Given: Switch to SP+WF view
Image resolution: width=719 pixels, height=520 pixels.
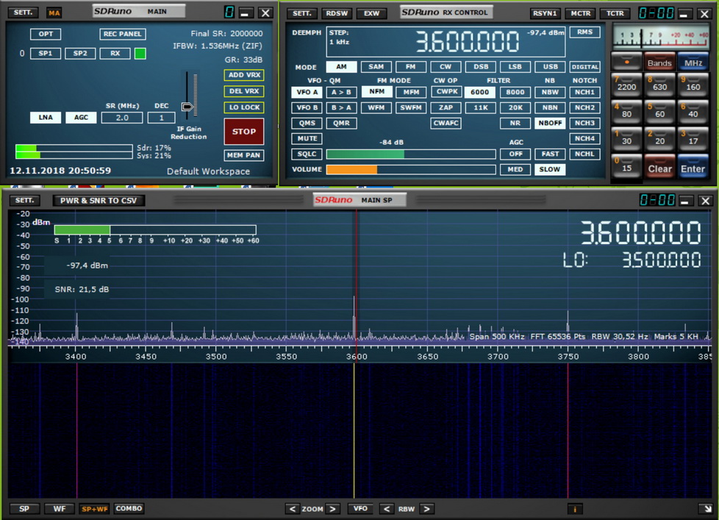Looking at the screenshot, I should [x=94, y=508].
